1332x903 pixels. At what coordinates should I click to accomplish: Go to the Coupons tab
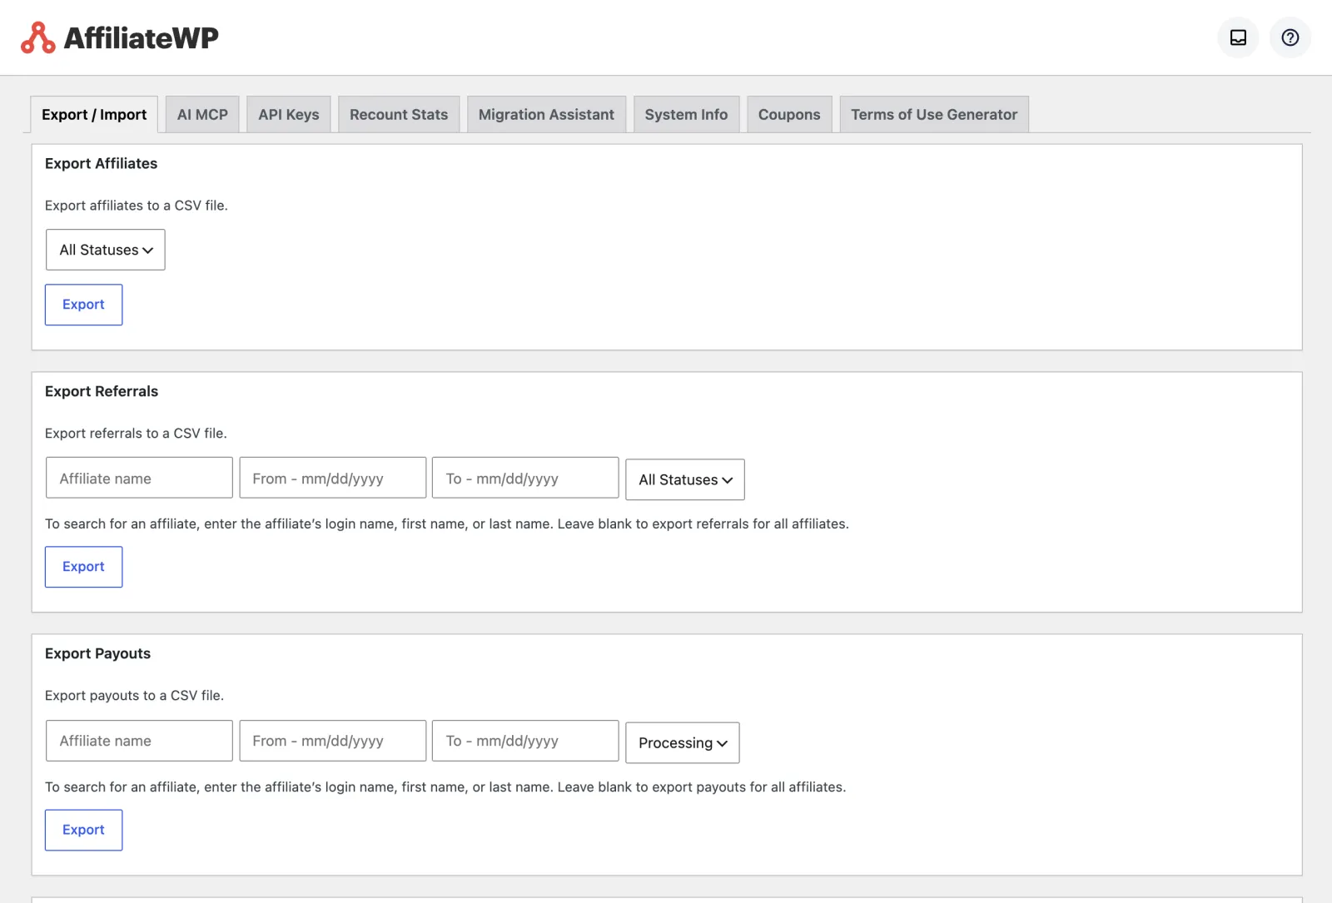(x=789, y=115)
